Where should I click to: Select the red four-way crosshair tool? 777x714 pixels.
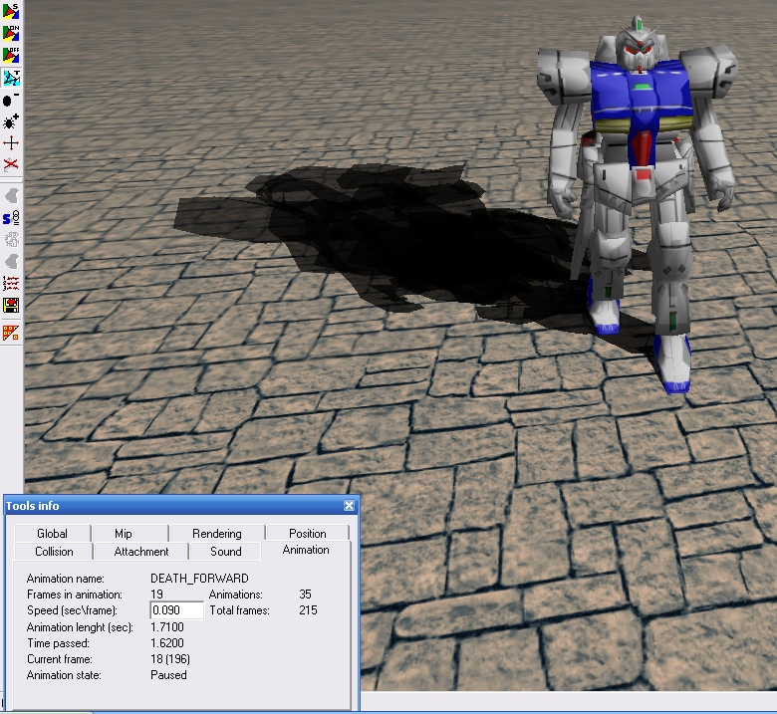click(11, 143)
